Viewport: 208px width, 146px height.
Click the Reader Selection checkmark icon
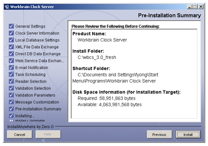pos(11,81)
